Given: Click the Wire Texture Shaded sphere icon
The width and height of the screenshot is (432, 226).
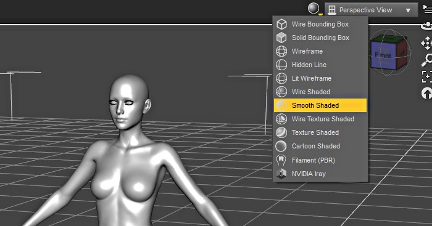Looking at the screenshot, I should coord(281,119).
